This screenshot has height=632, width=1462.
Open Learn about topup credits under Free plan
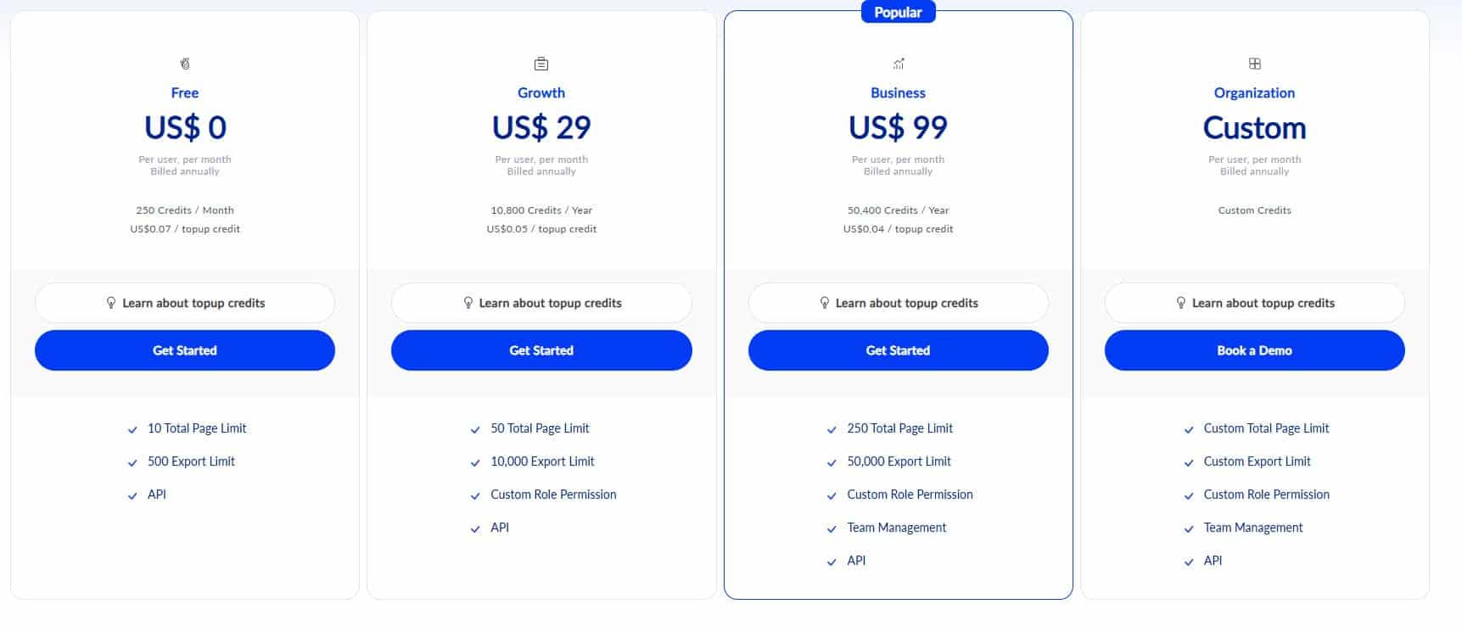point(184,302)
